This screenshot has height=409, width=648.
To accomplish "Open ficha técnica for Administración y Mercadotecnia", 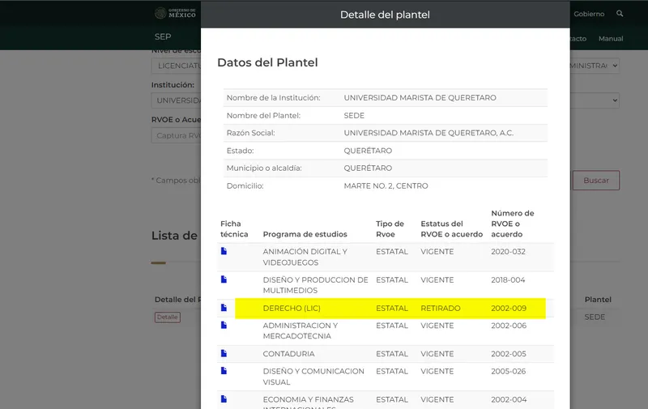I will (x=224, y=325).
